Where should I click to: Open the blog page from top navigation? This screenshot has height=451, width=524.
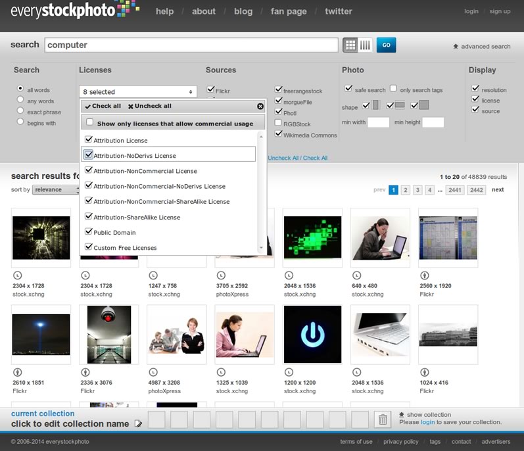pos(243,11)
